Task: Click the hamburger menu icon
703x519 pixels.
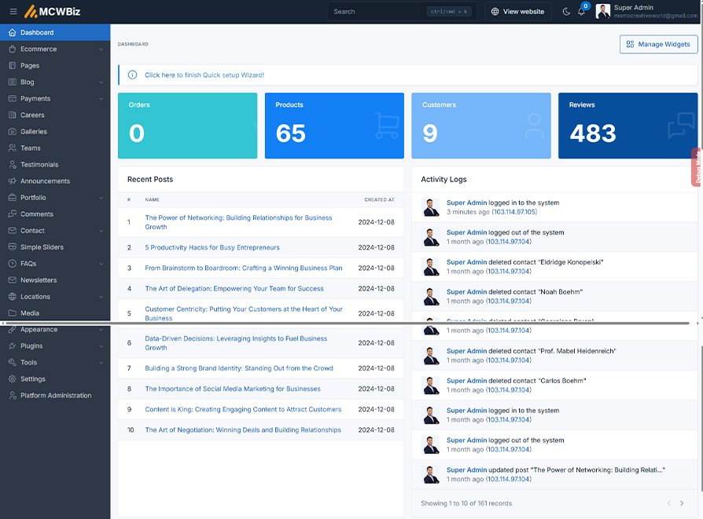Action: (13, 12)
